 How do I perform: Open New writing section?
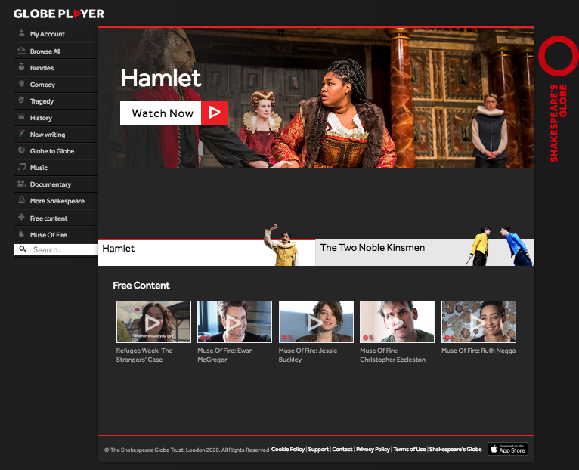[56, 135]
